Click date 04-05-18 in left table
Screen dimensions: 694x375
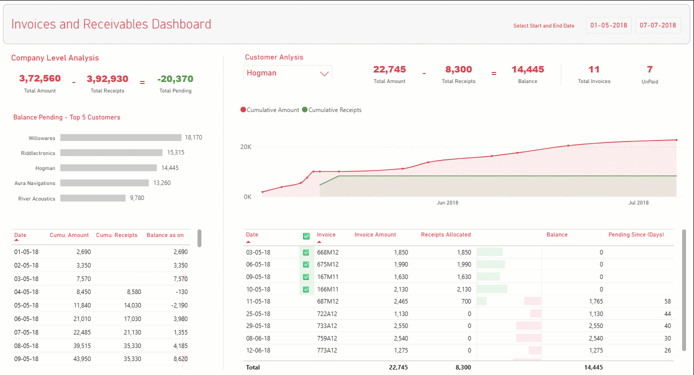[26, 292]
